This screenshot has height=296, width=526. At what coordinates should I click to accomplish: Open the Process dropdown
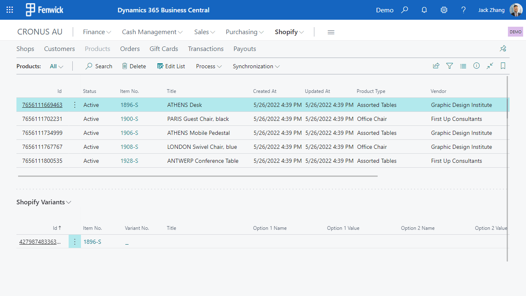tap(209, 66)
